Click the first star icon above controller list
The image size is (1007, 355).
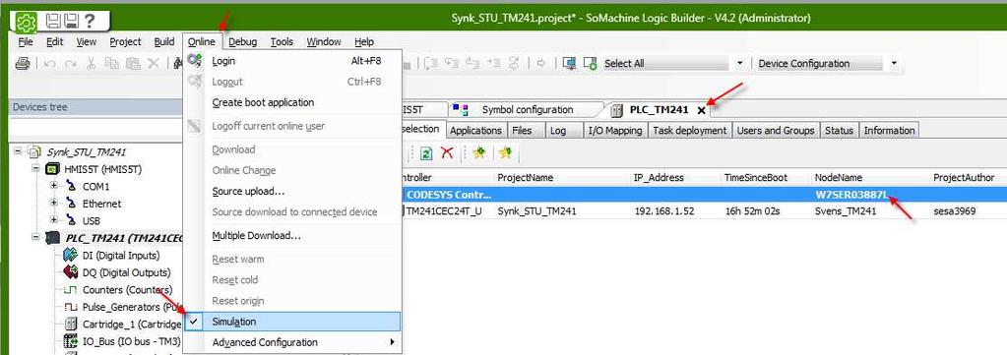[x=478, y=152]
